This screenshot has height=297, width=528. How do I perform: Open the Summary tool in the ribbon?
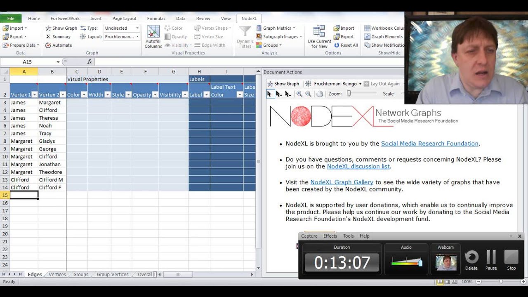pyautogui.click(x=58, y=37)
